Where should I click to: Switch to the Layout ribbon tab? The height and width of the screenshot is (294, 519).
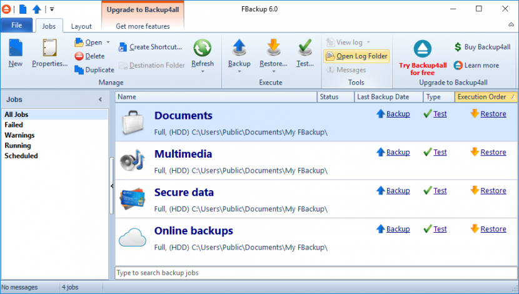click(81, 26)
